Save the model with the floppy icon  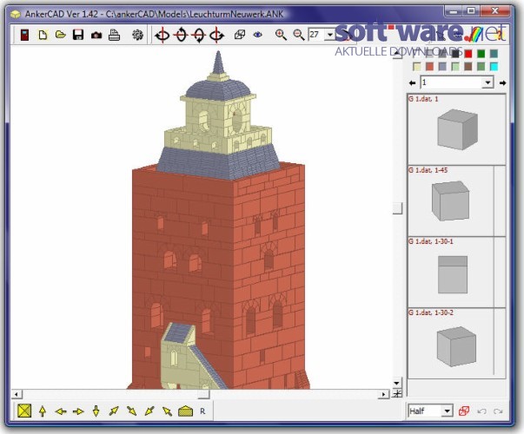78,35
